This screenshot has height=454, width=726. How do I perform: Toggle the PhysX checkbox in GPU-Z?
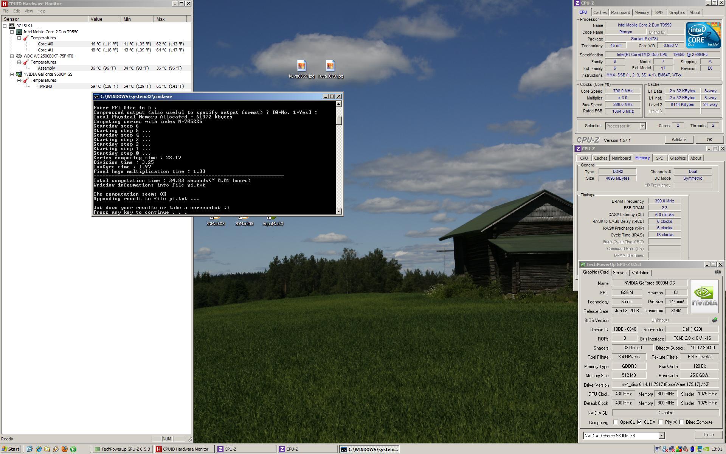pyautogui.click(x=661, y=422)
